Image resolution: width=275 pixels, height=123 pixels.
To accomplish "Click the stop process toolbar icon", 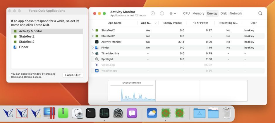I will tap(153, 13).
